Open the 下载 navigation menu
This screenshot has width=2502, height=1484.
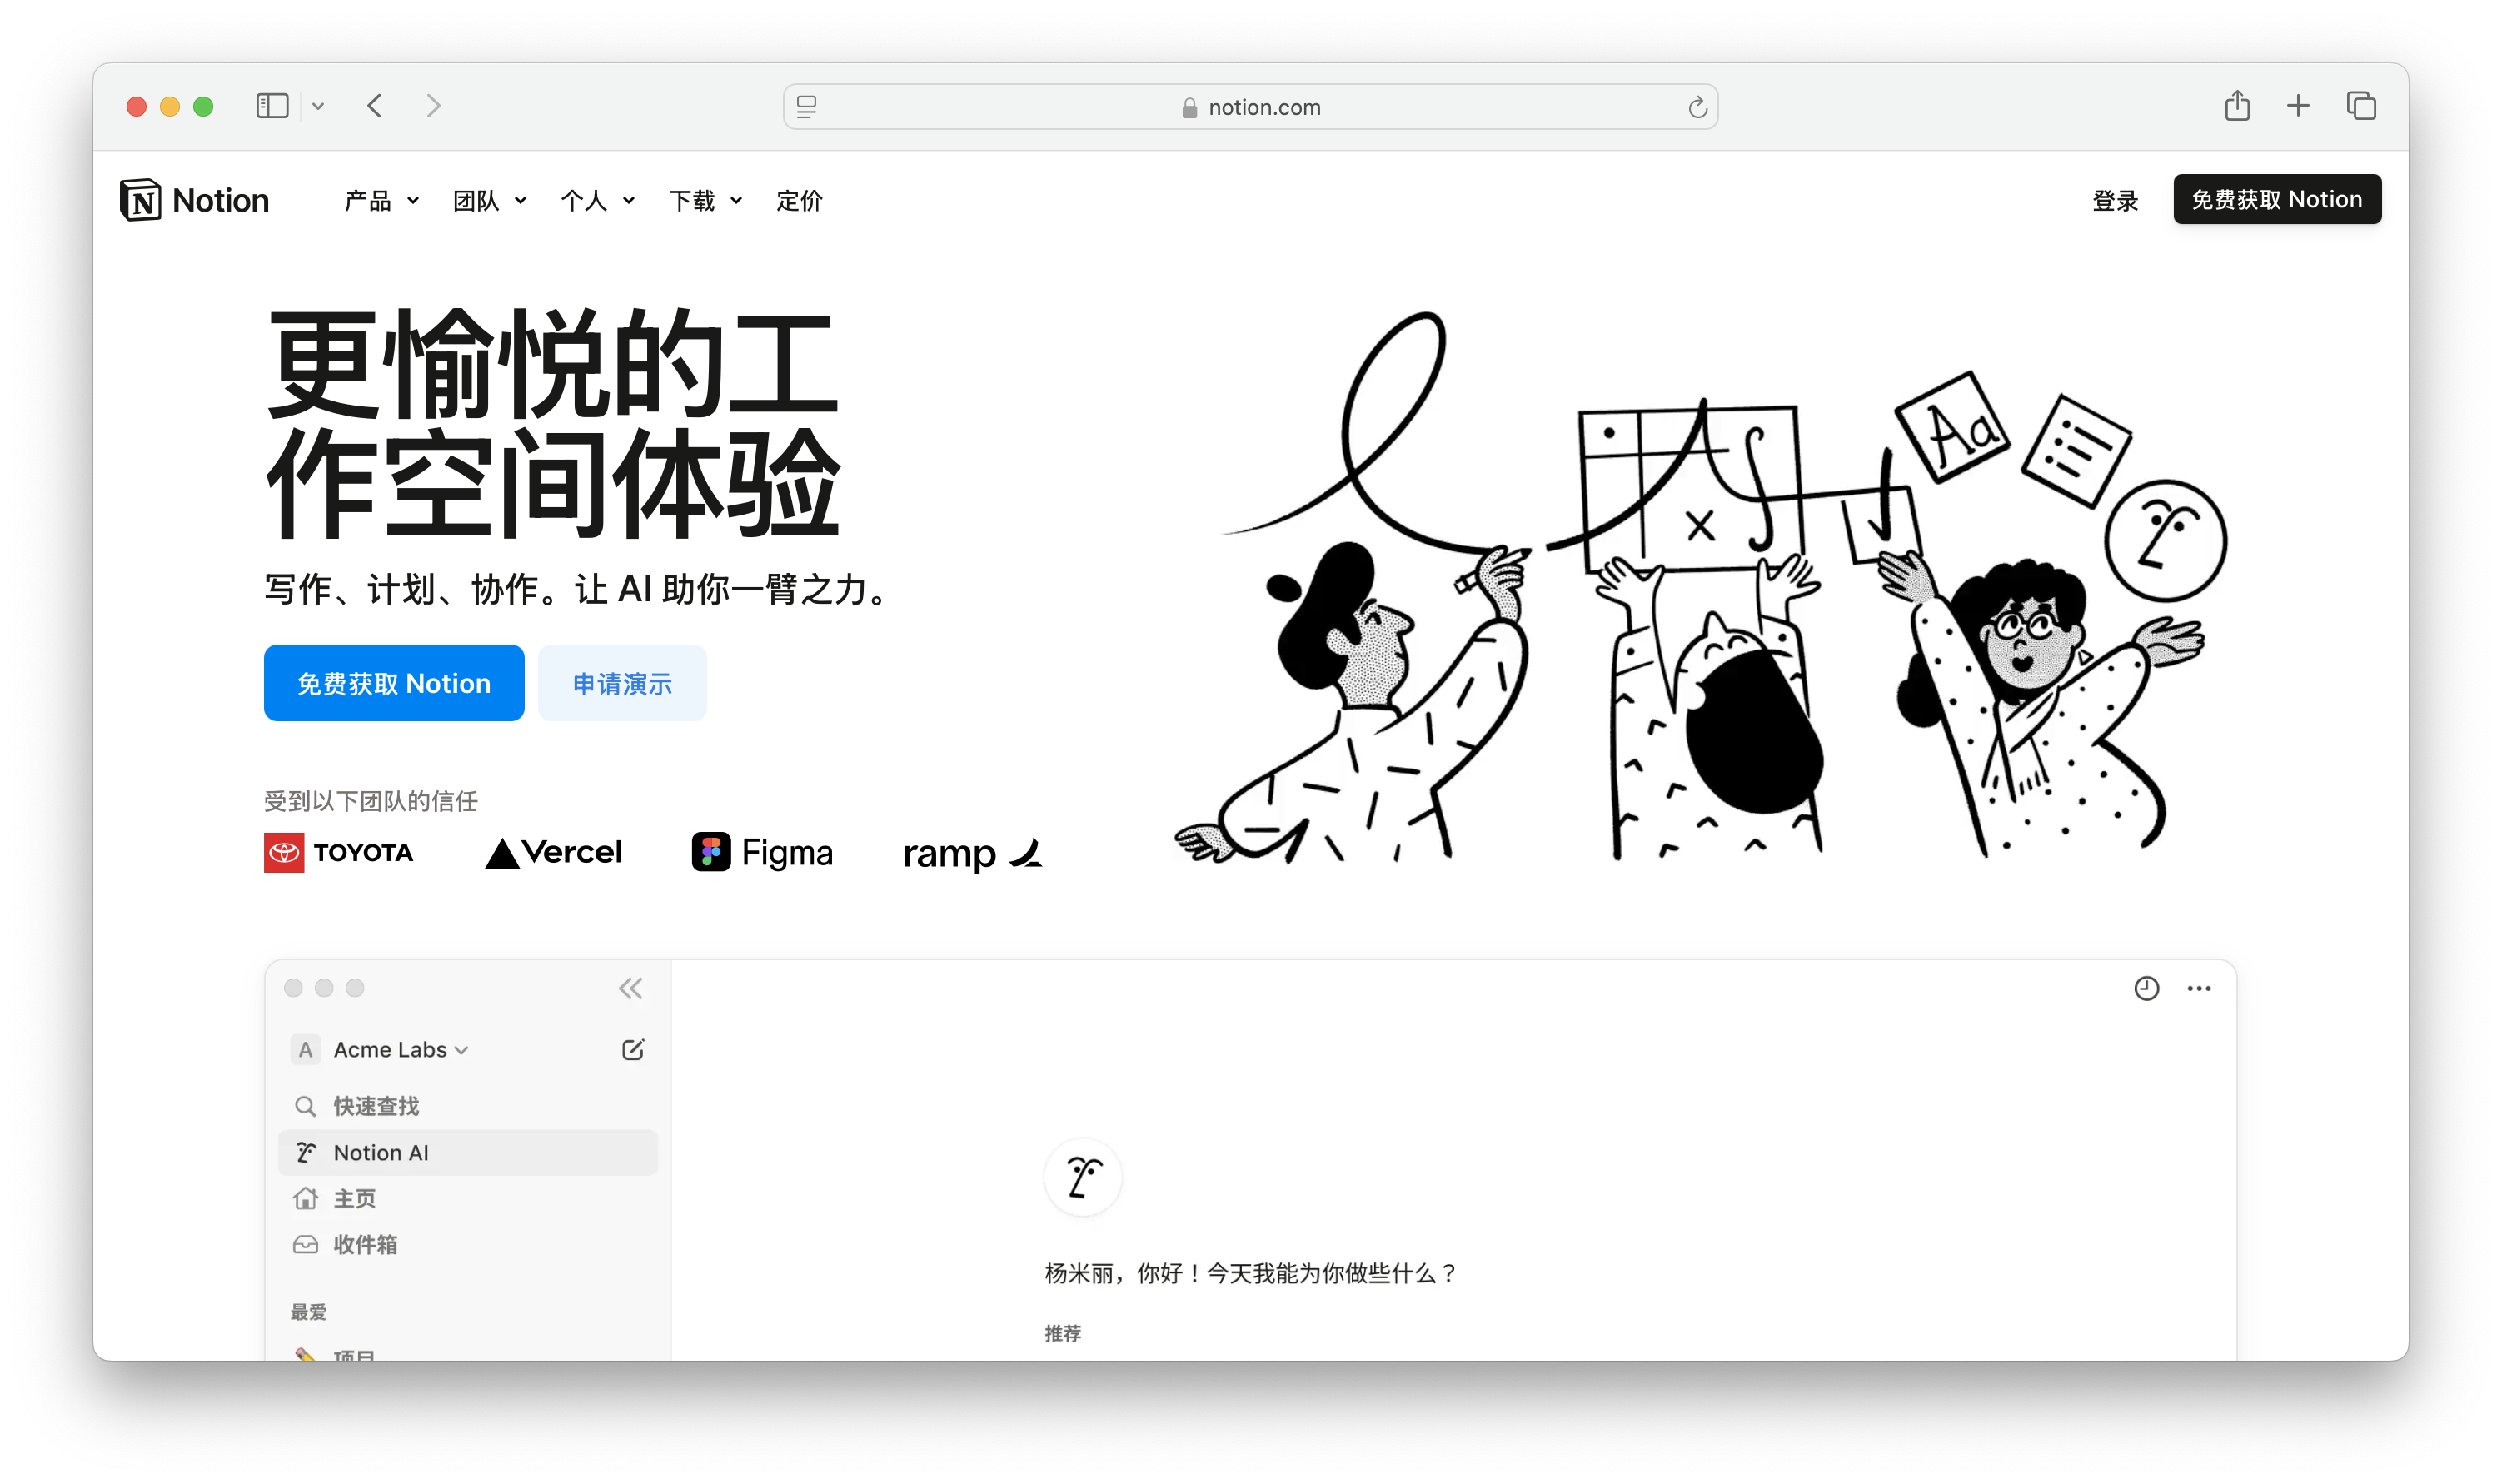(705, 201)
